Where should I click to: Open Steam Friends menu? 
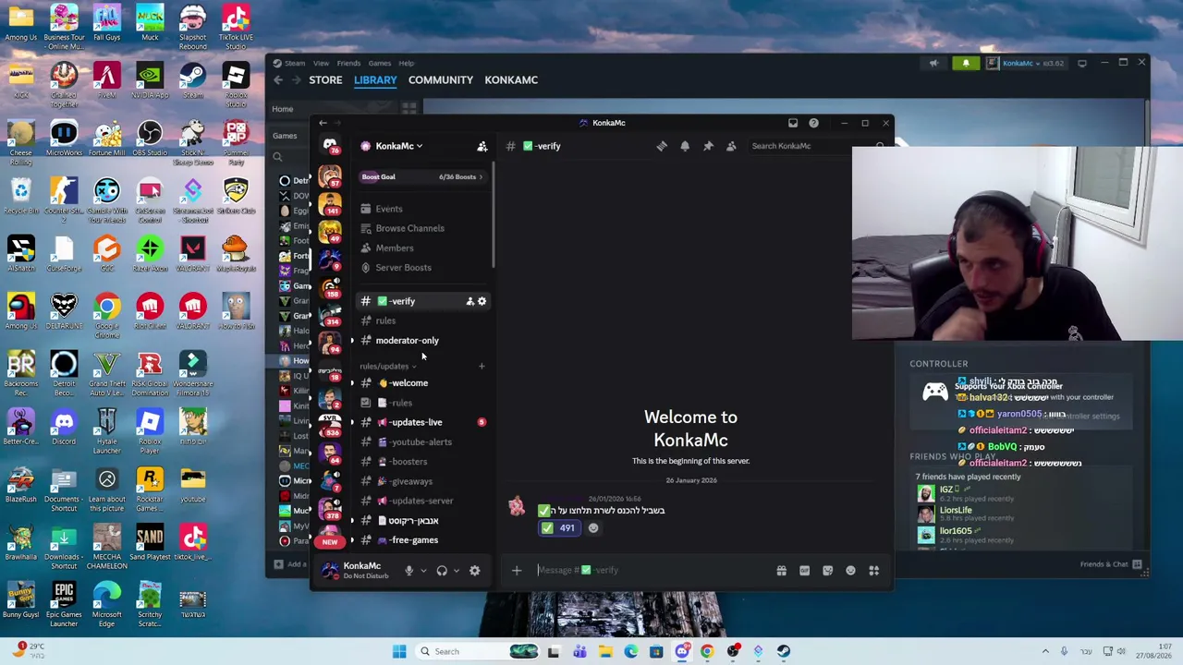tap(348, 63)
